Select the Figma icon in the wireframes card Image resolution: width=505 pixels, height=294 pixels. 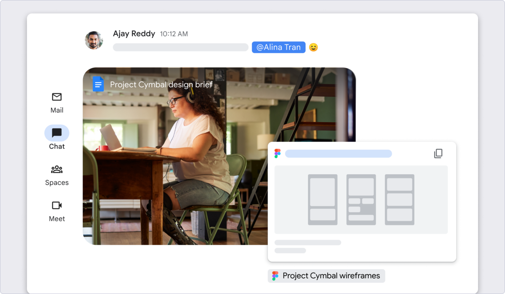[277, 153]
